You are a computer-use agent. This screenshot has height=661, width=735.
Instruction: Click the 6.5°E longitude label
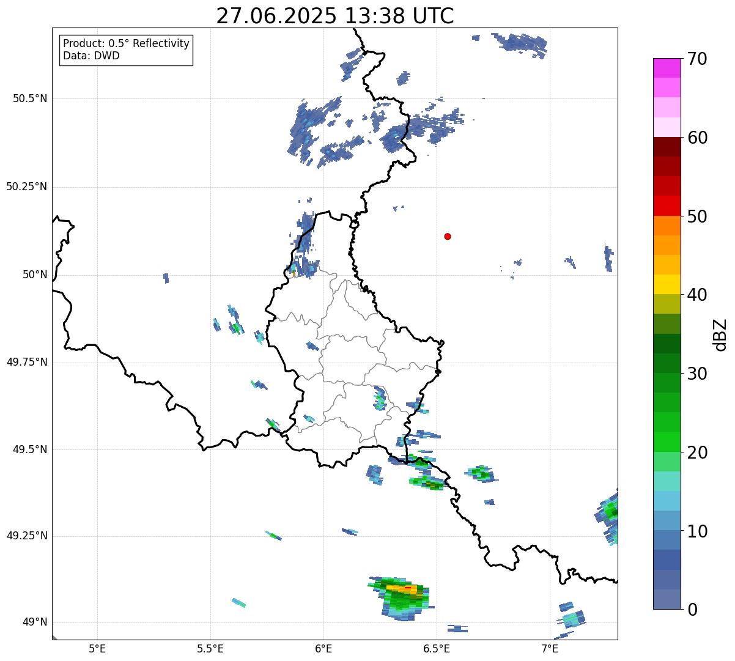437,648
